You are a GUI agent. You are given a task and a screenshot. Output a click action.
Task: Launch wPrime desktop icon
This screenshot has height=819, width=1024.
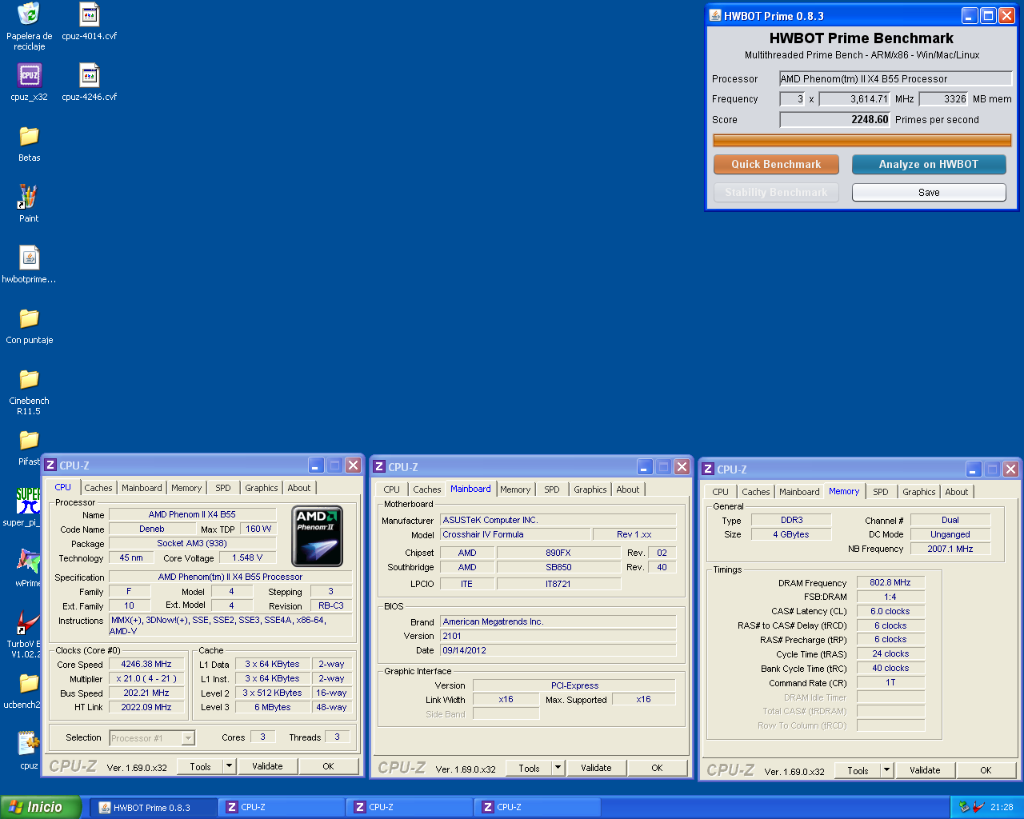(x=28, y=561)
